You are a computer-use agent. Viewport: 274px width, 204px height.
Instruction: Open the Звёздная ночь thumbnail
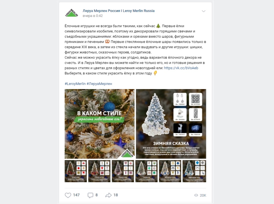point(170,171)
